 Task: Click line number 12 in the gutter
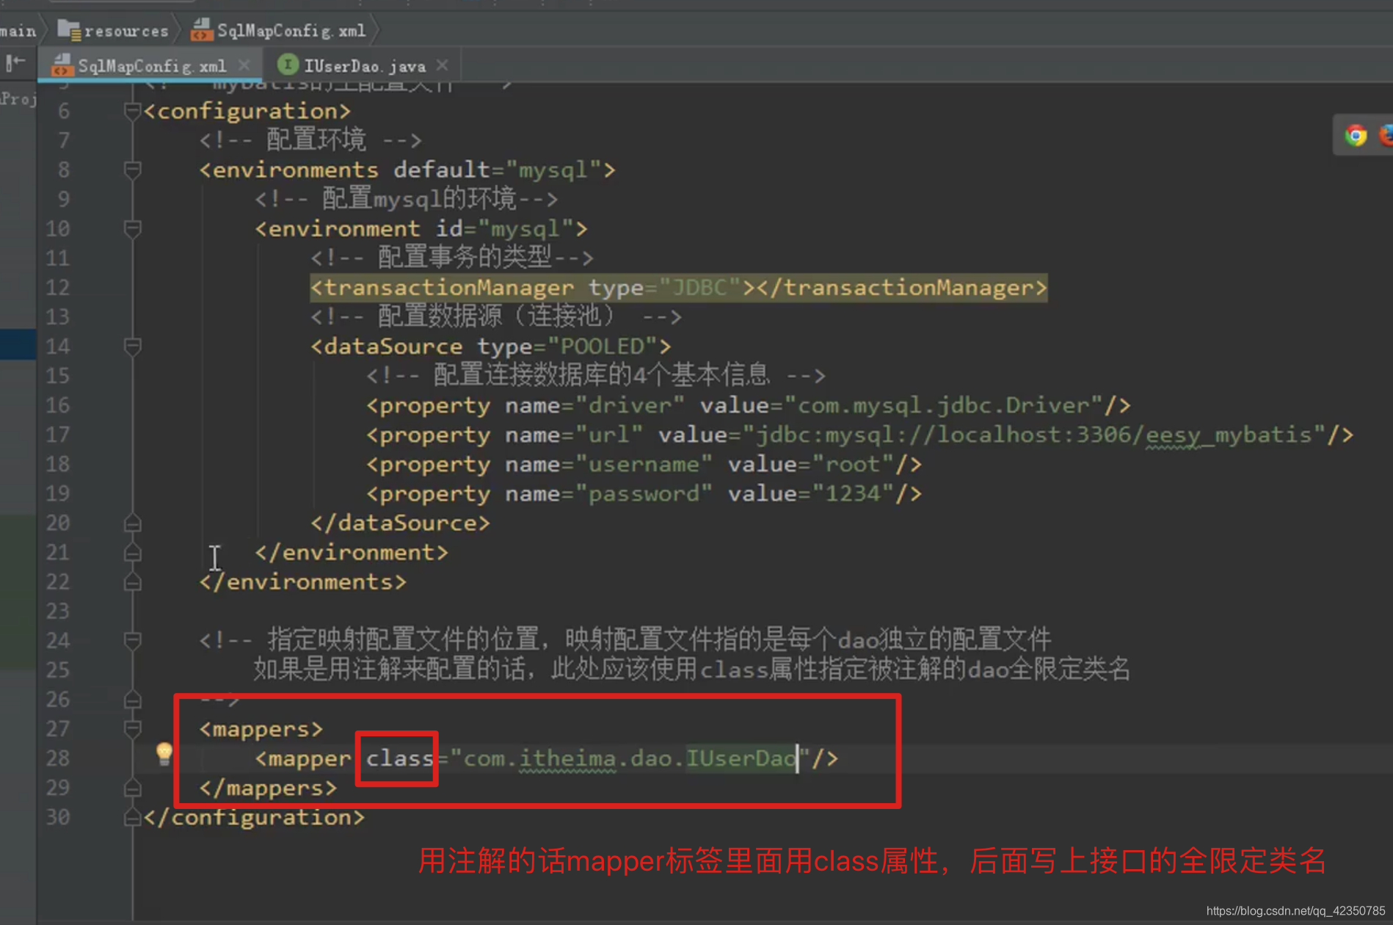click(59, 288)
